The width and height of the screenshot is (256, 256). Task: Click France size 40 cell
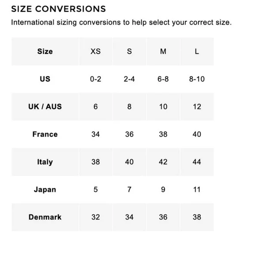[x=197, y=134]
